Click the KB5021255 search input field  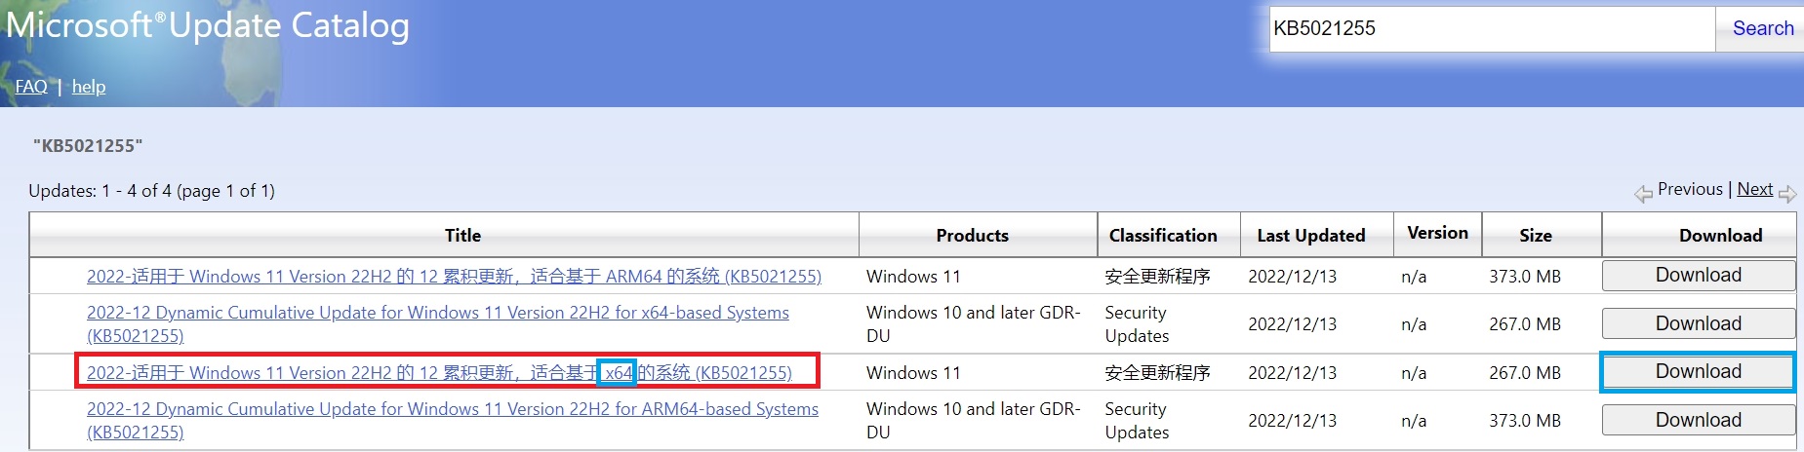coord(1491,28)
